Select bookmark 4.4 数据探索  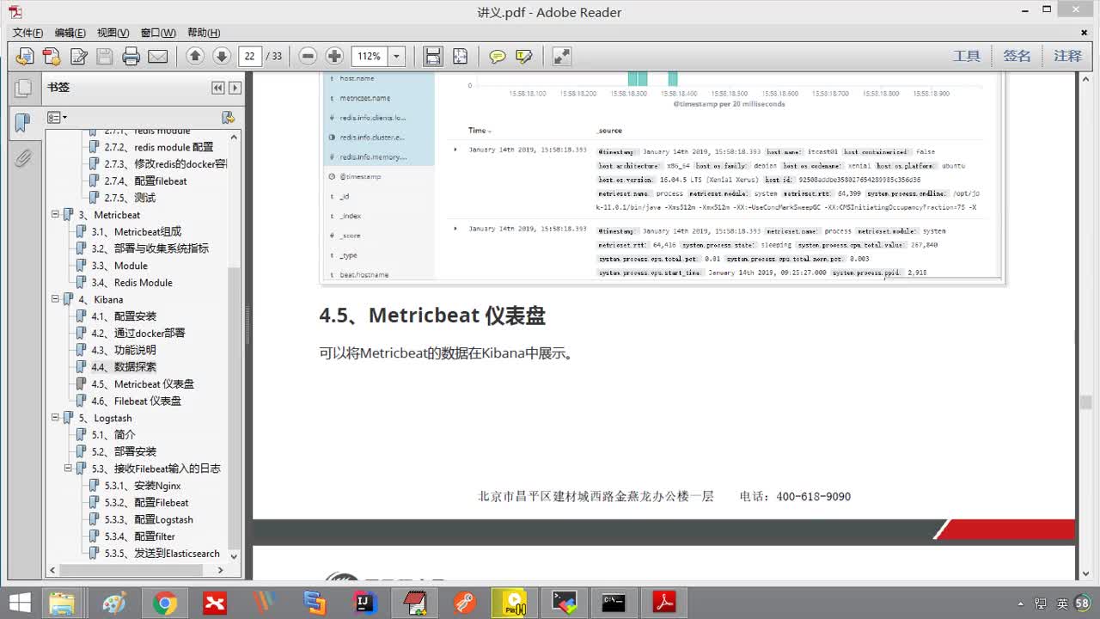[124, 367]
